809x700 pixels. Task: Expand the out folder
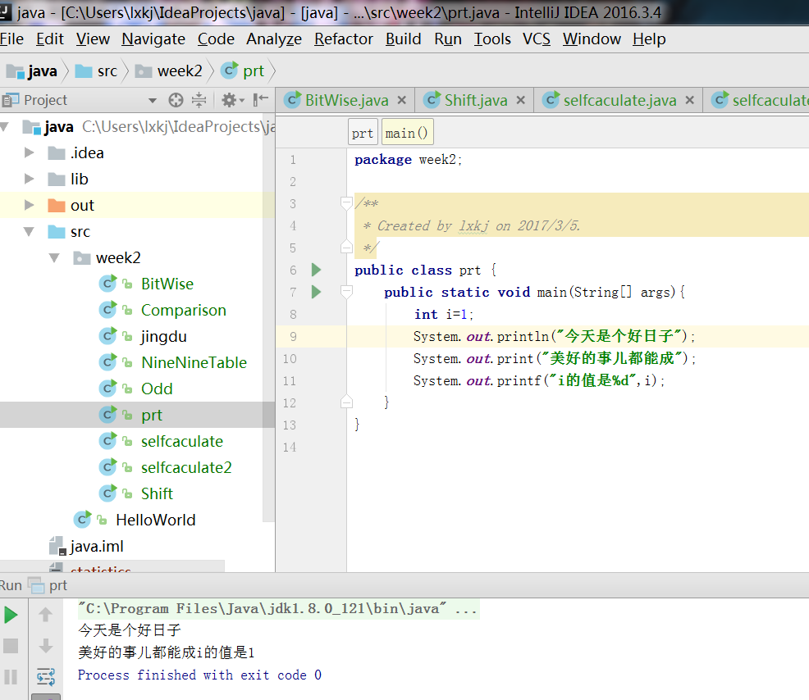[29, 205]
